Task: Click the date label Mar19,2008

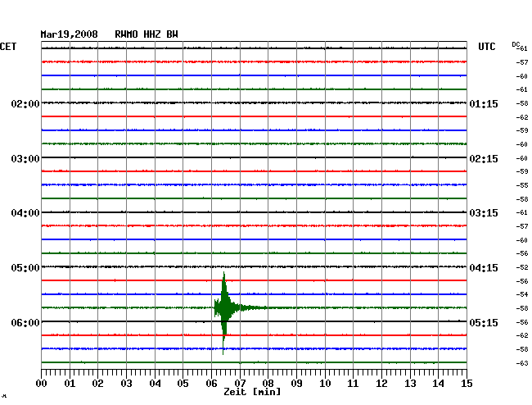Action: pos(69,34)
